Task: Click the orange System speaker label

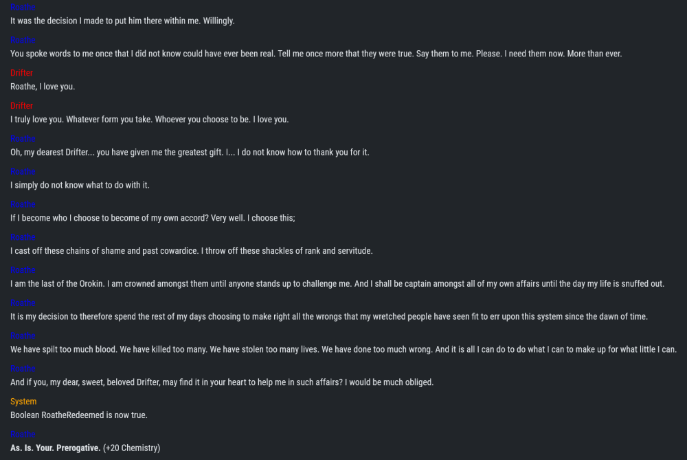Action: point(23,402)
